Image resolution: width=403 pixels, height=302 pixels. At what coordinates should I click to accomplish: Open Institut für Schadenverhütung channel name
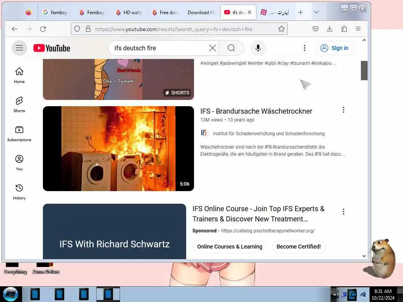tap(268, 134)
